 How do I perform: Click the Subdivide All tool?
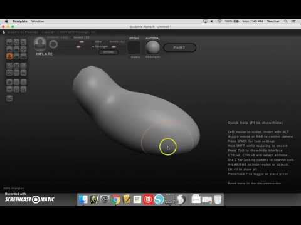(x=23, y=66)
